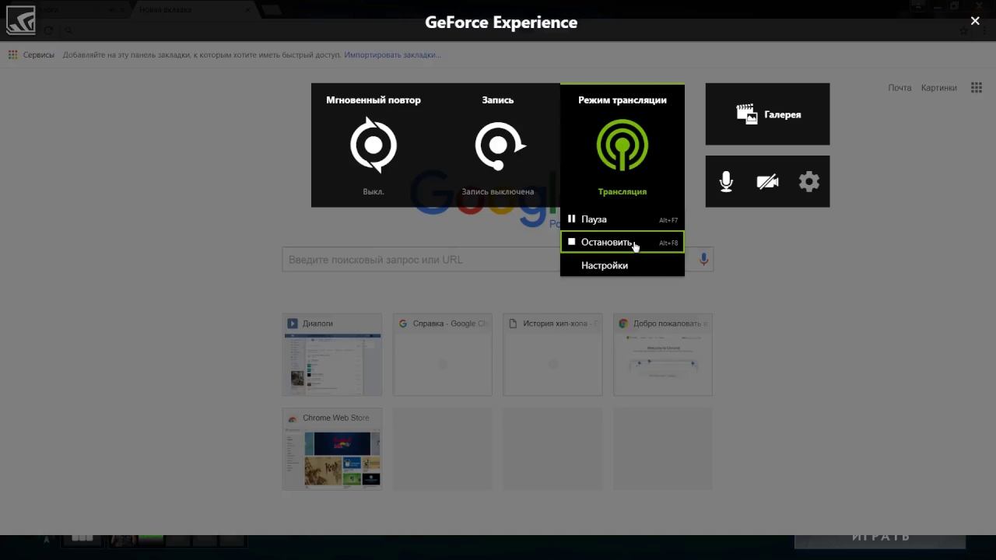Toggle the microphone in GeForce overlay
The height and width of the screenshot is (560, 996).
point(726,182)
